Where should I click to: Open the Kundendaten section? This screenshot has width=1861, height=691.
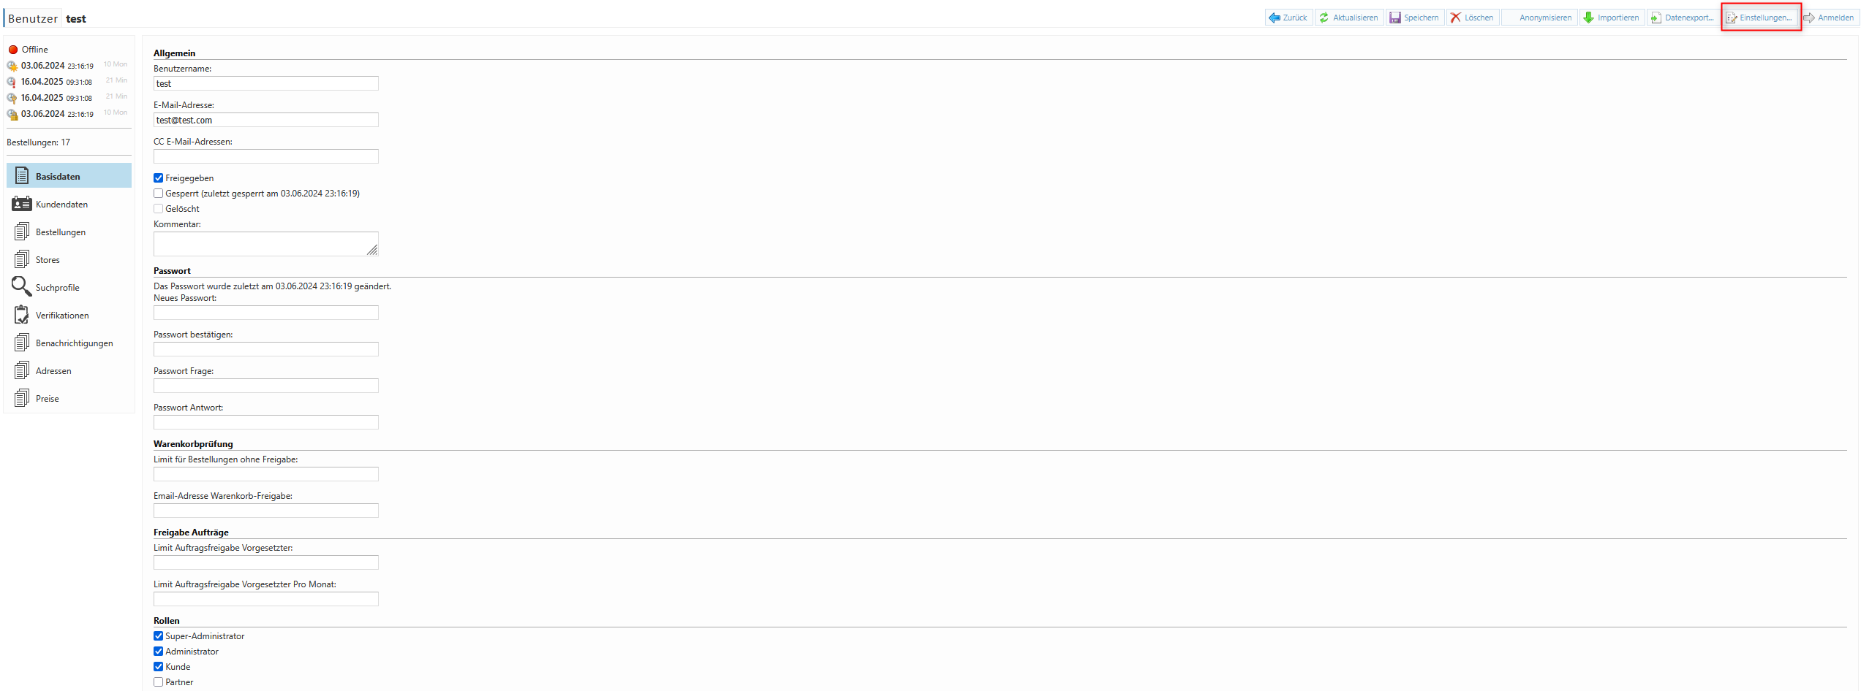tap(61, 205)
